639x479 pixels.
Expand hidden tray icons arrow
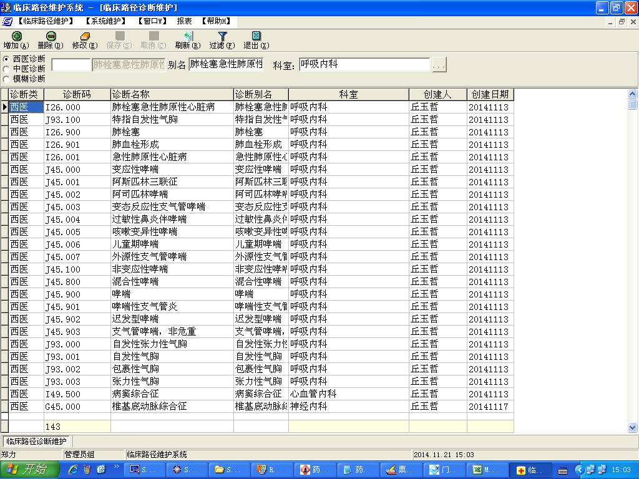[578, 470]
